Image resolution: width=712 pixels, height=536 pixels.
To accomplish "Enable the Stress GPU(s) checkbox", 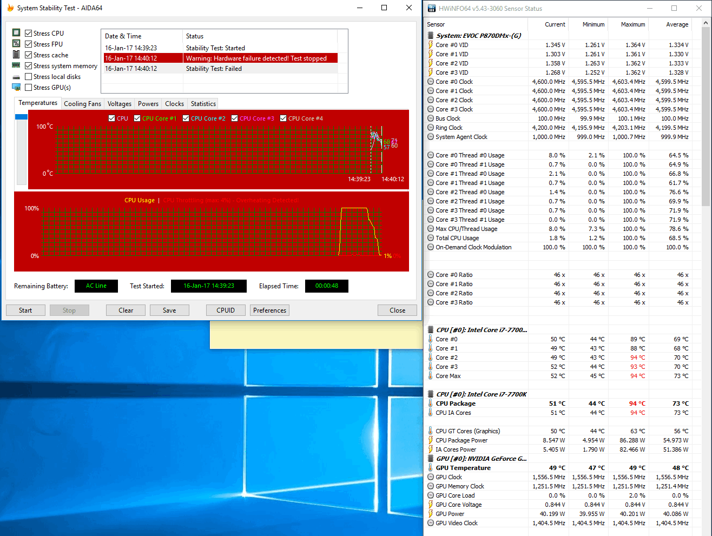I will (28, 87).
